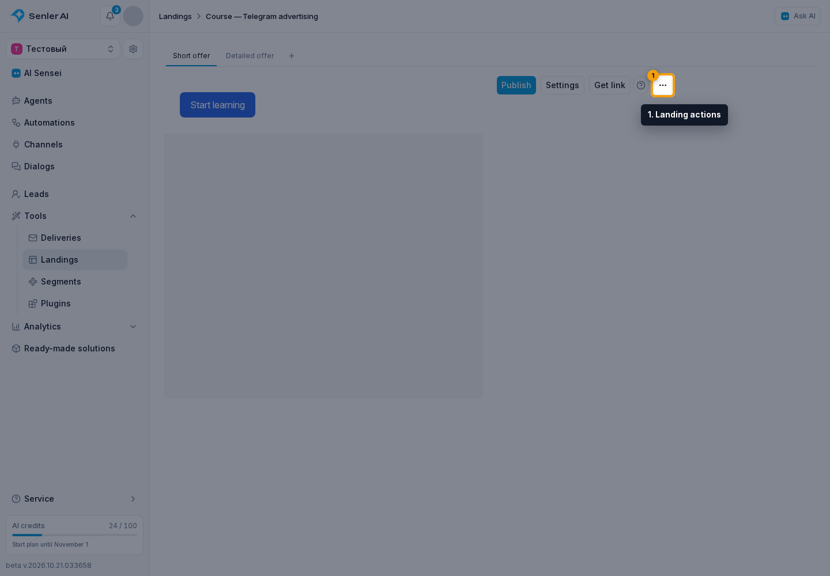Click the AI credits progress bar

pos(75,535)
